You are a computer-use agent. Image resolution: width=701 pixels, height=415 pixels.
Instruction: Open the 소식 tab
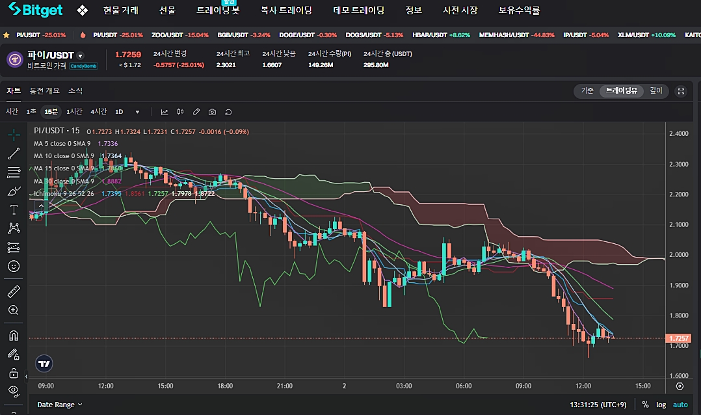point(75,91)
